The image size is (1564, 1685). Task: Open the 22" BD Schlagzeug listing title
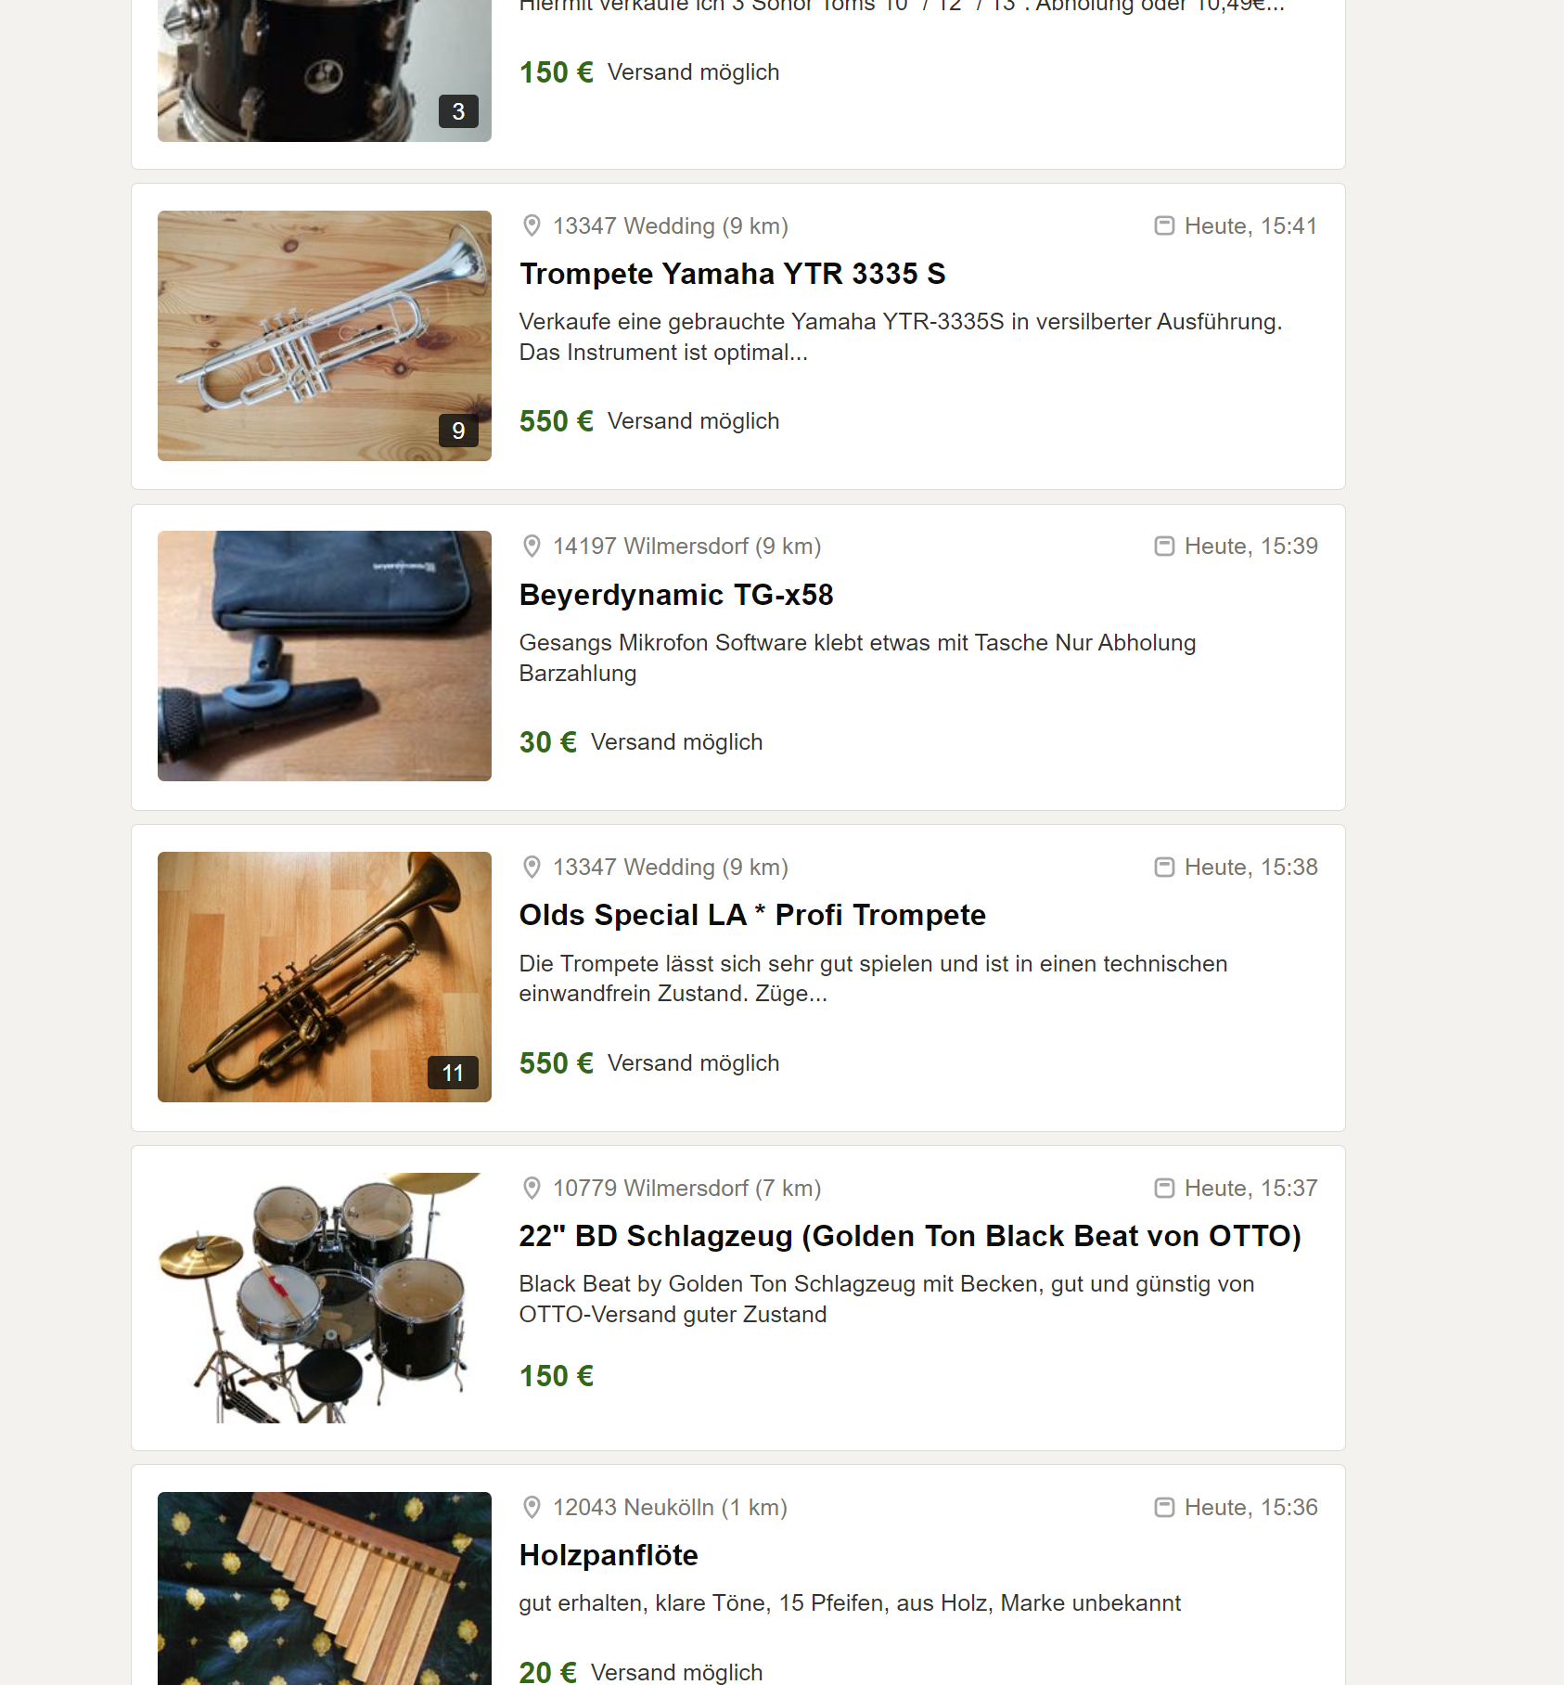coord(910,1236)
